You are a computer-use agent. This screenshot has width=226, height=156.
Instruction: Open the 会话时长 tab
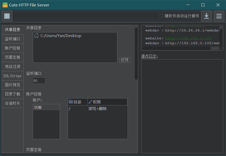13,103
